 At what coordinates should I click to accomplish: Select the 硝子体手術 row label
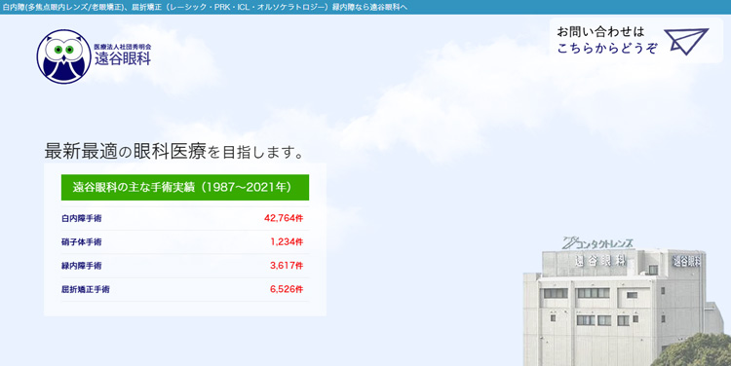click(82, 242)
